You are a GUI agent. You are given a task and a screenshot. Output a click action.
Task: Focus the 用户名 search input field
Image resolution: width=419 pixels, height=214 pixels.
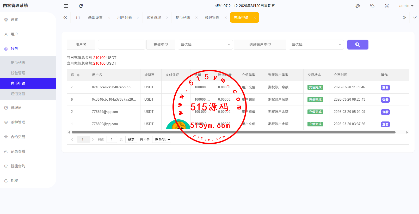tap(121, 45)
